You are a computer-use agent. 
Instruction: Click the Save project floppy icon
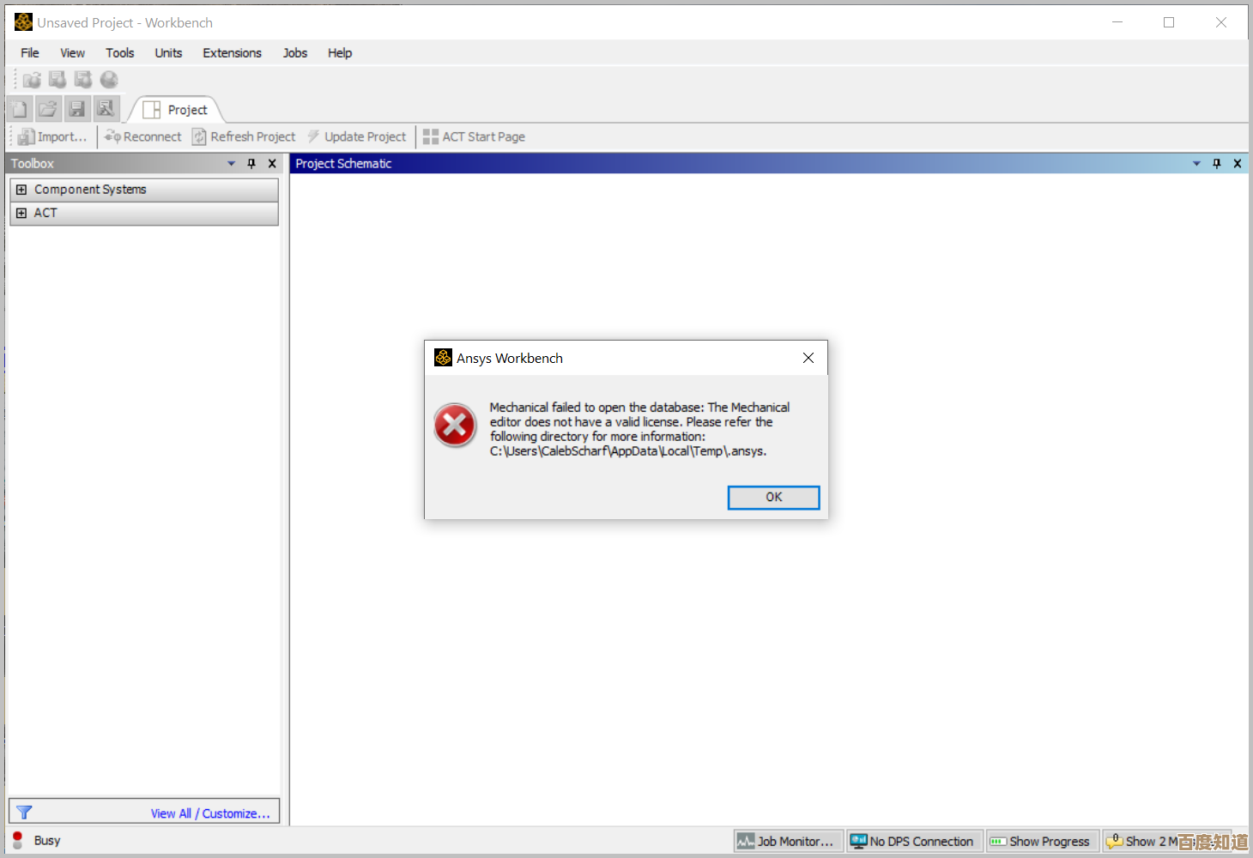(76, 109)
